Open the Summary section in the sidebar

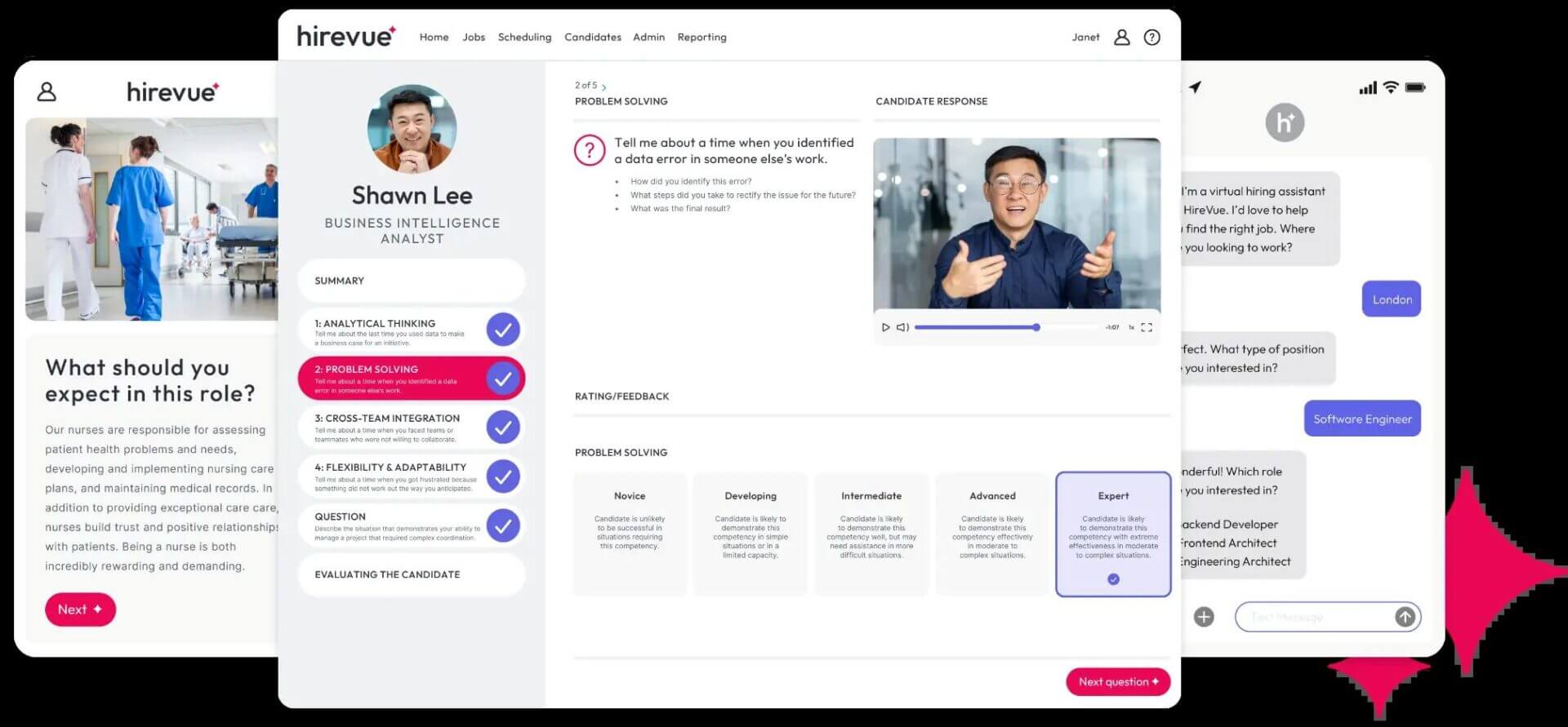(x=411, y=281)
